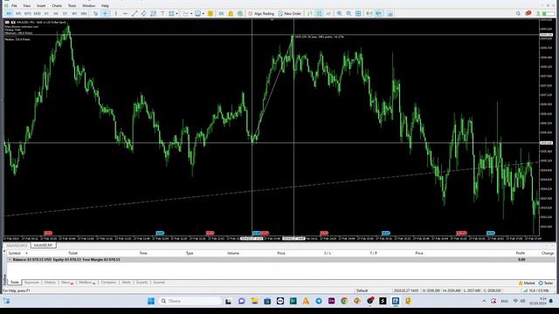This screenshot has width=559, height=314.
Task: Click the taskbar search box
Action: 190,301
